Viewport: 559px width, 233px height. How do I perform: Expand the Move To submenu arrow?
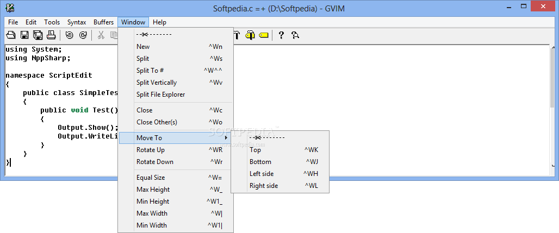(x=226, y=138)
